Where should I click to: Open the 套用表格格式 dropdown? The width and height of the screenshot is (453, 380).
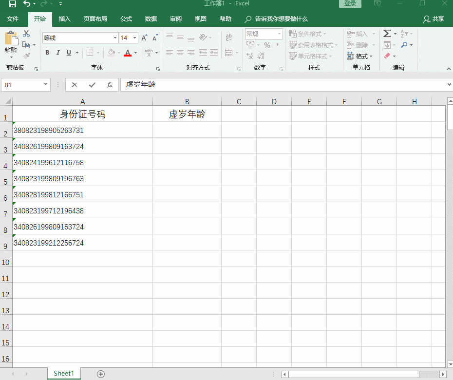(x=314, y=45)
